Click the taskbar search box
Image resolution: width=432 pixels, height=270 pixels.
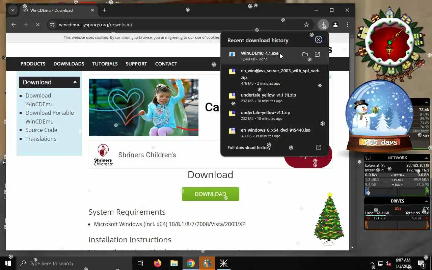click(x=74, y=263)
